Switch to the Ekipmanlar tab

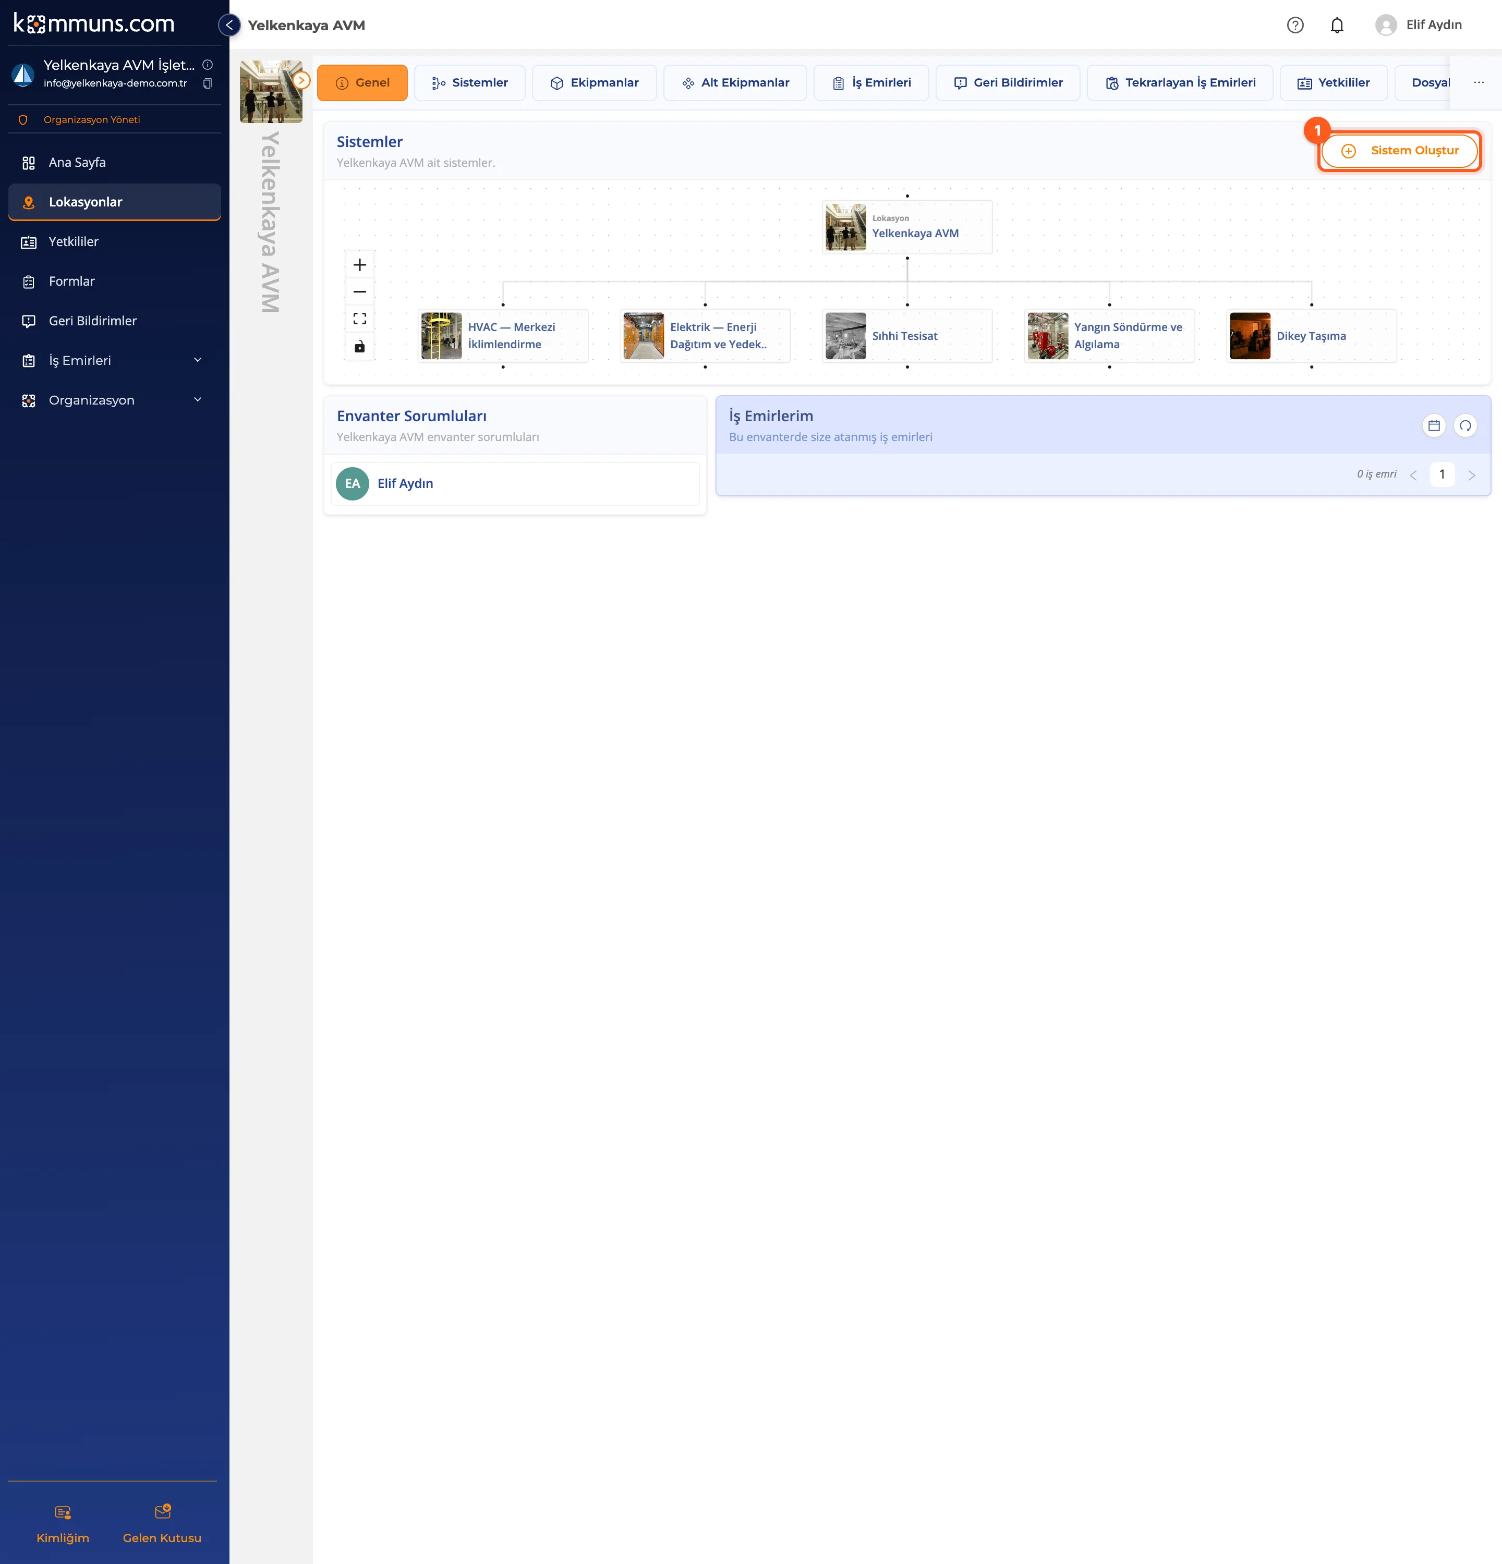point(595,83)
